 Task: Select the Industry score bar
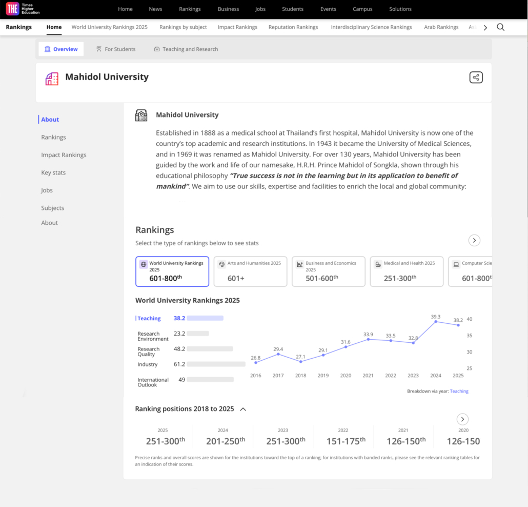pyautogui.click(x=216, y=364)
